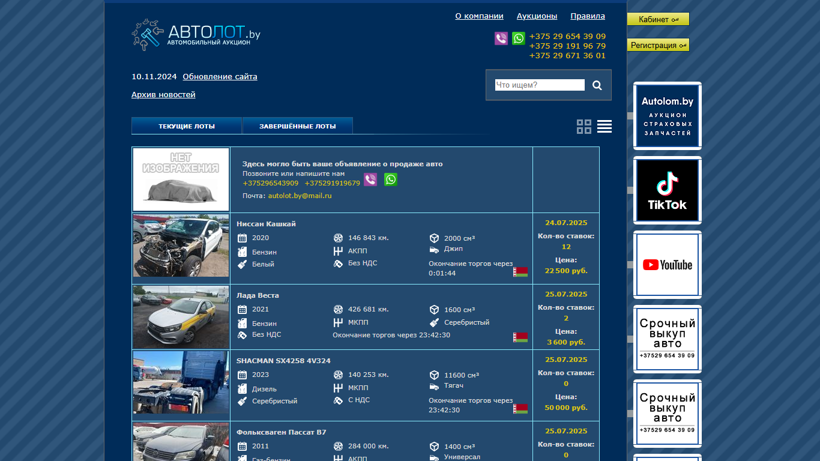Viewport: 820px width, 461px height.
Task: Click WhatsApp icon in the ad row
Action: (391, 179)
